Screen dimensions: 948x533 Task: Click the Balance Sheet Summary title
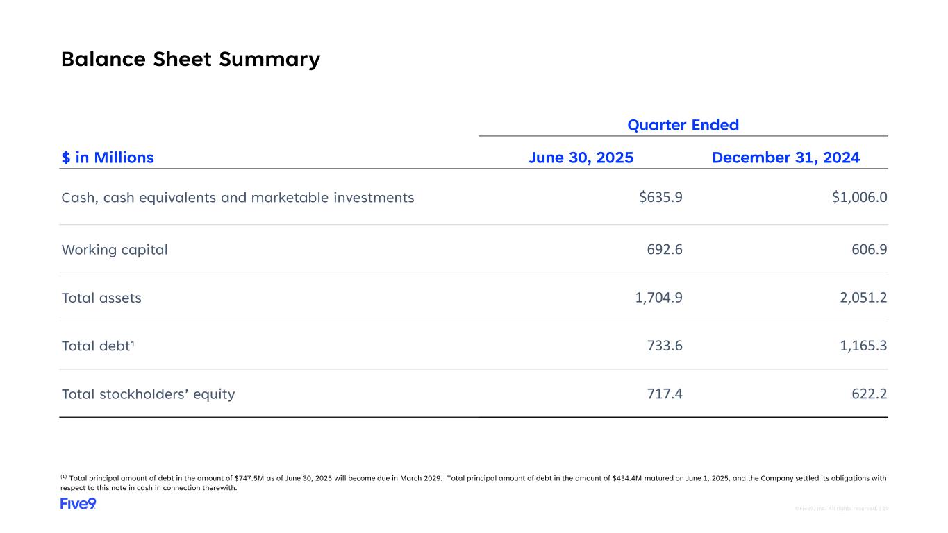(190, 59)
